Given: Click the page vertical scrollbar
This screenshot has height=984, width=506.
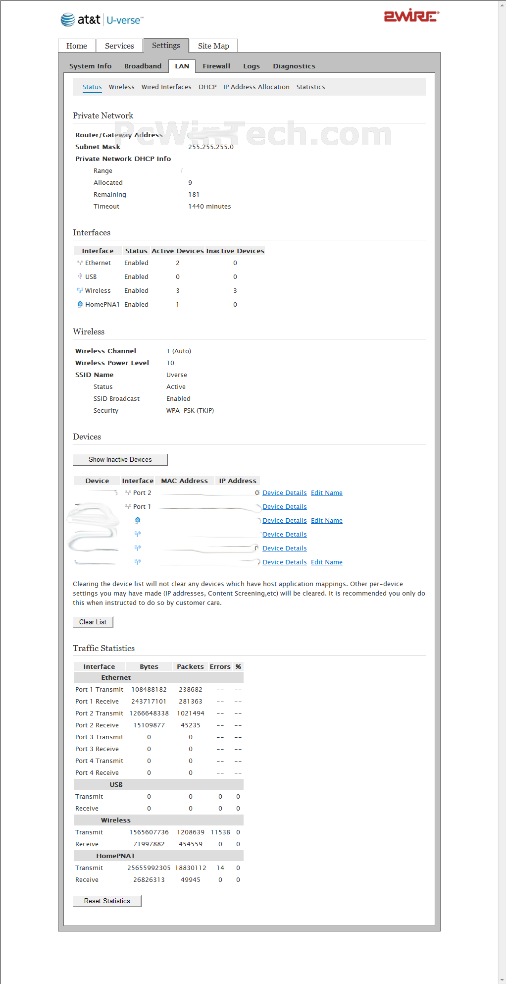Looking at the screenshot, I should click(502, 492).
